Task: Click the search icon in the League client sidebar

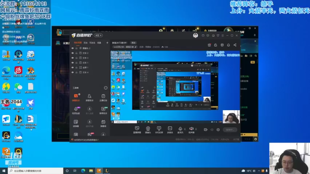Action: tap(256, 56)
